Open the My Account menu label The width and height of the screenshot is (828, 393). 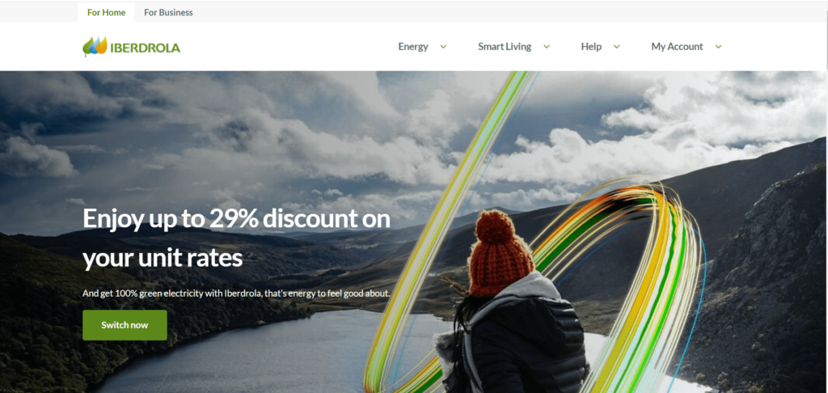coord(677,46)
